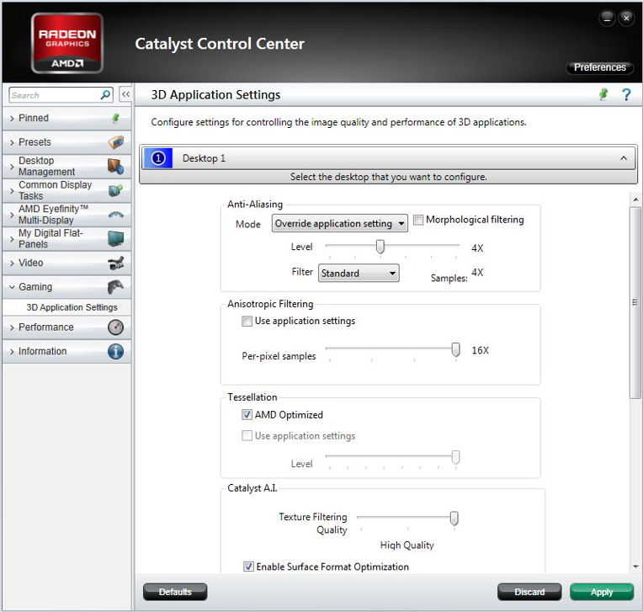Click the Common Display Tasks icon

coord(116,190)
